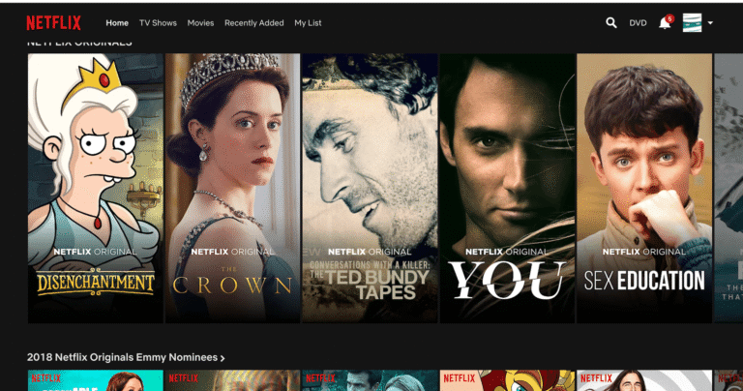Go to the Home tab

(117, 23)
